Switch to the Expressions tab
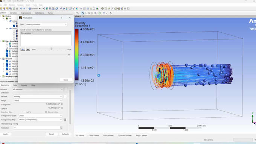This screenshot has height=144, width=256. pyautogui.click(x=26, y=13)
